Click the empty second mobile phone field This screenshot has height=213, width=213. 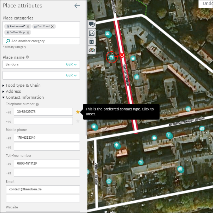47,147
